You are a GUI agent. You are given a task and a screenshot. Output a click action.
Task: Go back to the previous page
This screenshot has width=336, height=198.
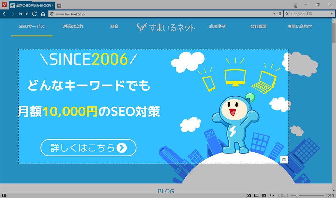click(4, 14)
